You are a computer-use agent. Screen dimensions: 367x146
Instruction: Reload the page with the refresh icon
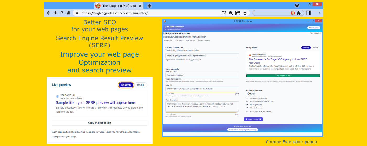click(x=62, y=13)
